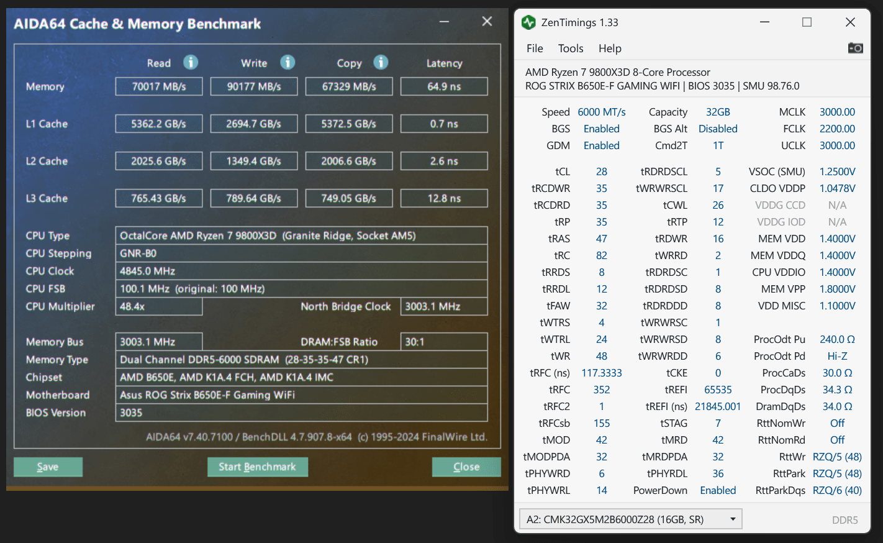Open the Help menu in ZenTimings
The image size is (883, 543).
[610, 48]
